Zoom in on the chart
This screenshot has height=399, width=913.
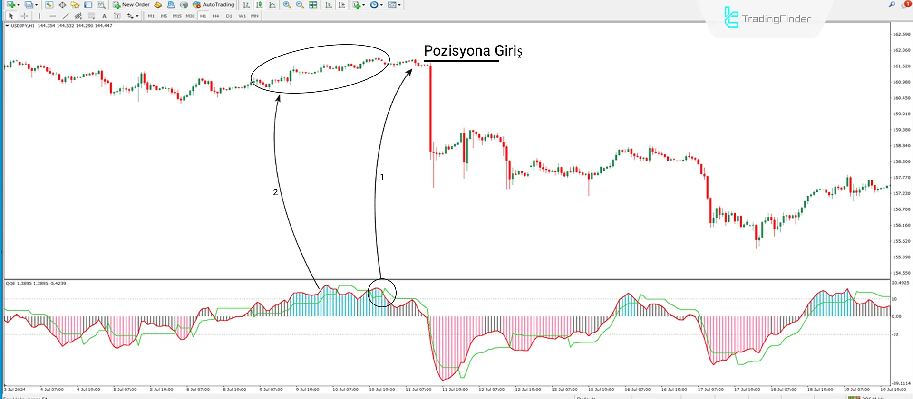coord(287,5)
